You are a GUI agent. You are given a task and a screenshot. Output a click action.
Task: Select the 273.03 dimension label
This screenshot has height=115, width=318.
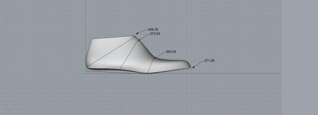coord(155,34)
